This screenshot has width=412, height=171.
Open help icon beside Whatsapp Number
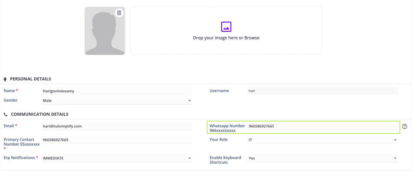405,127
